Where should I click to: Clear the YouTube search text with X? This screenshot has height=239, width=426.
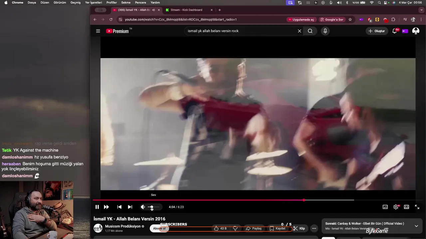[299, 31]
